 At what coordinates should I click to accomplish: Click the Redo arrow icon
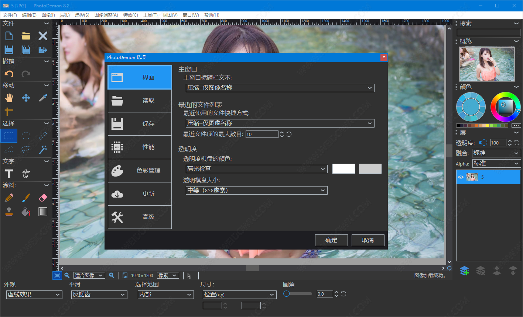pos(26,74)
